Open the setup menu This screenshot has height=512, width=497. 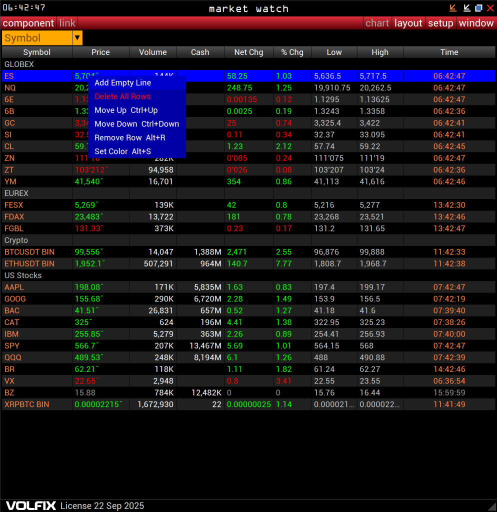tap(440, 23)
